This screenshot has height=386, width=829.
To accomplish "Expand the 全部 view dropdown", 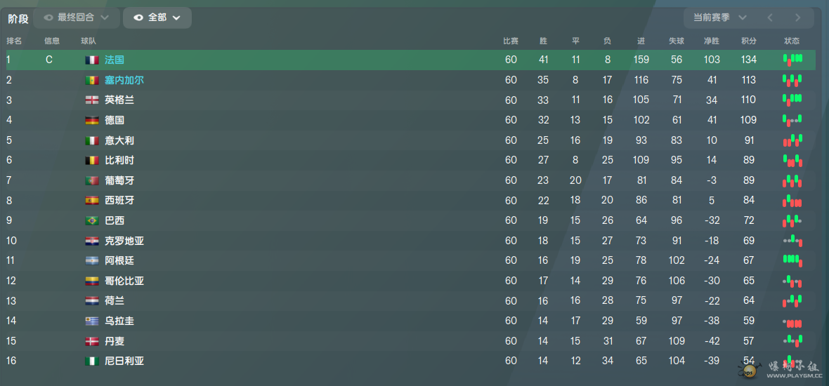I will [x=157, y=18].
